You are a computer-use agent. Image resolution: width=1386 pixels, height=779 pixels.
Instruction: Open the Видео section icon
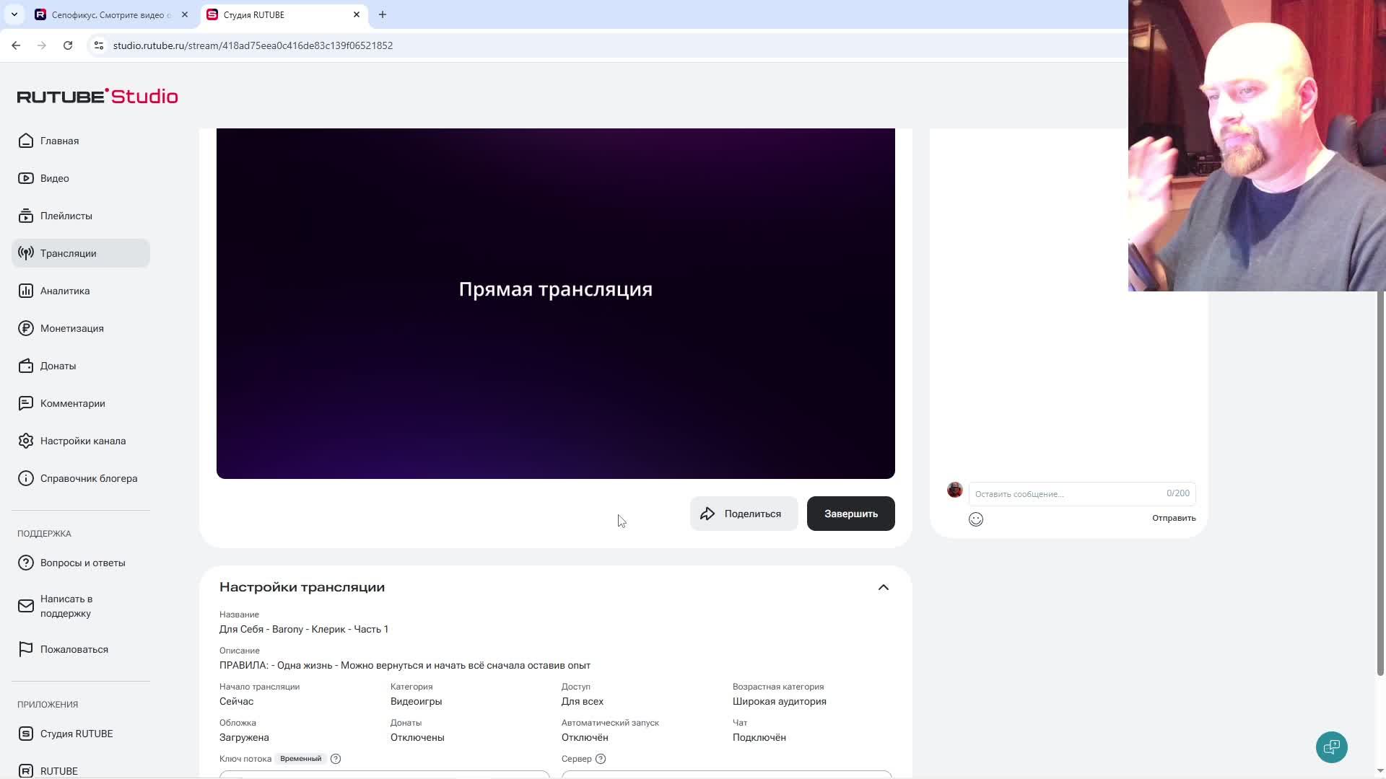[26, 178]
